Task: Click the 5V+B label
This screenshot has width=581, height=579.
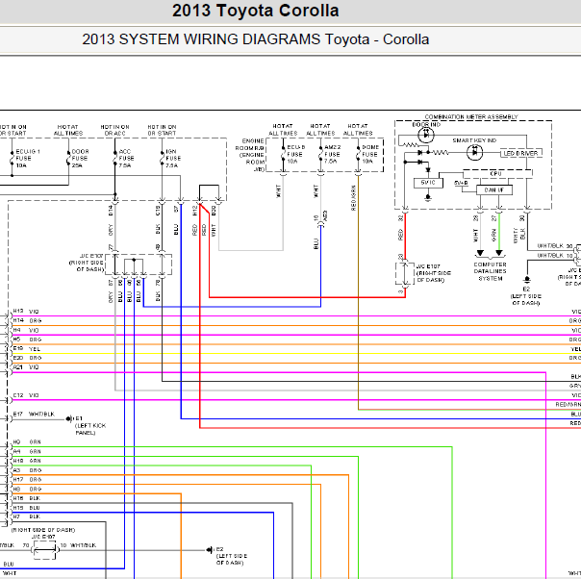Action: pos(461,183)
